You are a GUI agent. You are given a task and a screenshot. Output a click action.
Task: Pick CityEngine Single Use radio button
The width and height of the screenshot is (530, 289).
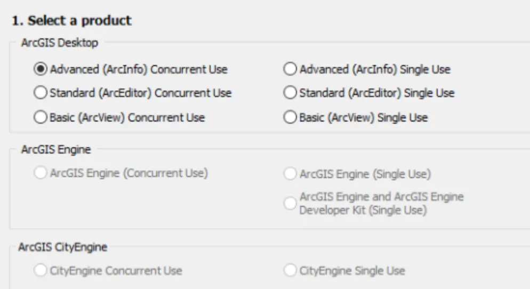point(291,271)
